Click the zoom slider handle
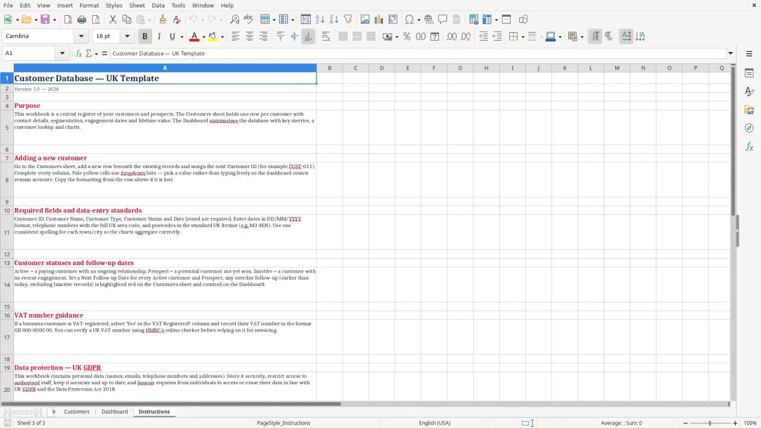Screen dimensions: 761x428 710,423
